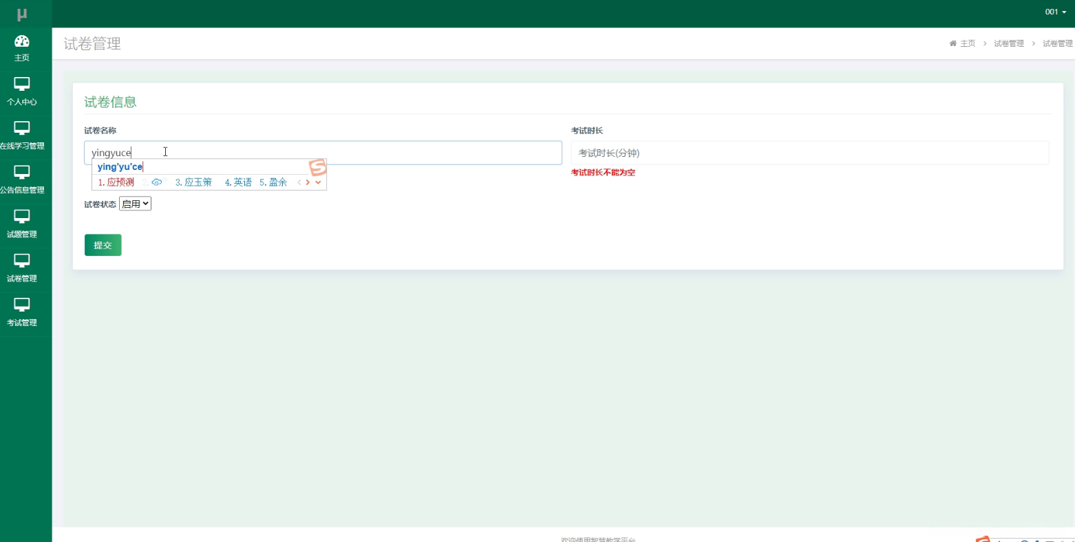This screenshot has height=542, width=1075.
Task: Select 试题管理 in the sidebar
Action: click(x=22, y=225)
